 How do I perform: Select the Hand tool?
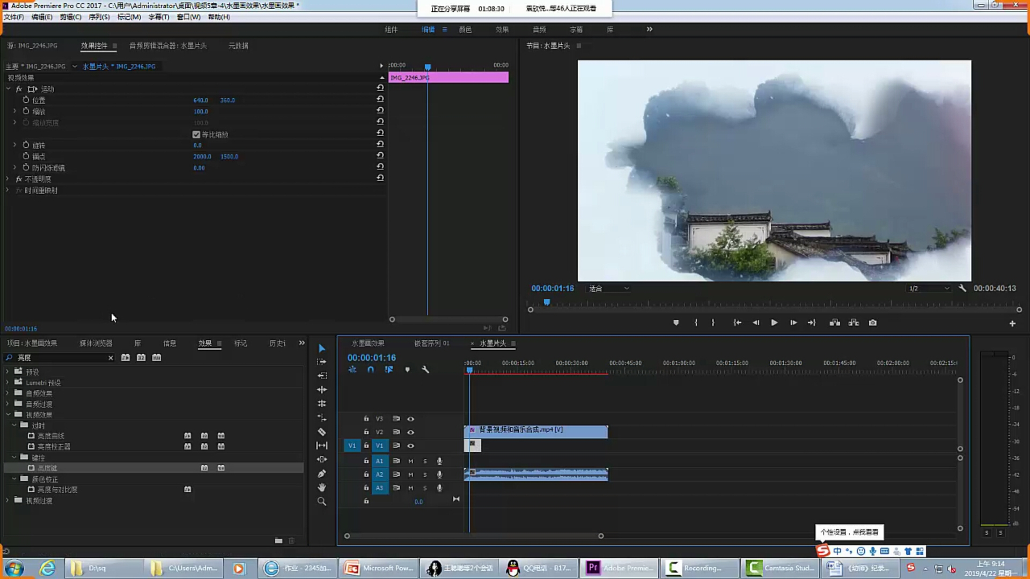[322, 487]
